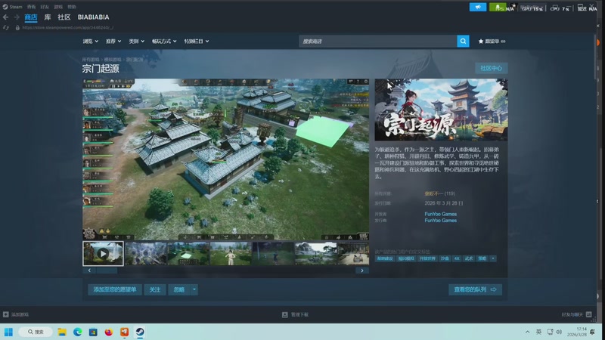
Task: Open the notification bell in system tray
Action: [x=592, y=332]
